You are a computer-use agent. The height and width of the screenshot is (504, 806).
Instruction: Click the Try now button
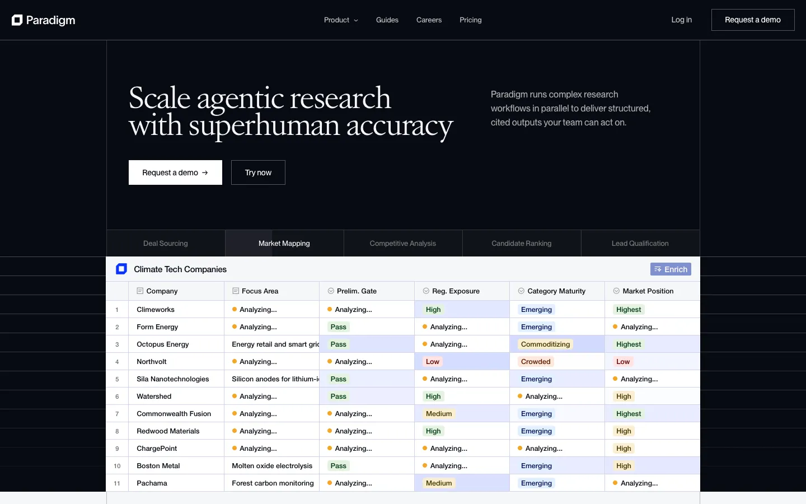(258, 172)
